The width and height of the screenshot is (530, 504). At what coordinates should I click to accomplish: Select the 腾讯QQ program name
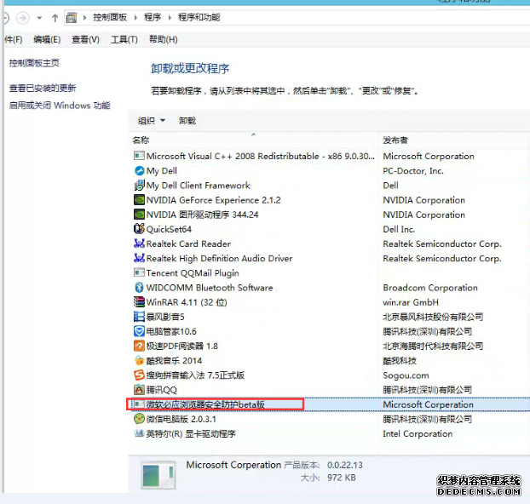(162, 390)
